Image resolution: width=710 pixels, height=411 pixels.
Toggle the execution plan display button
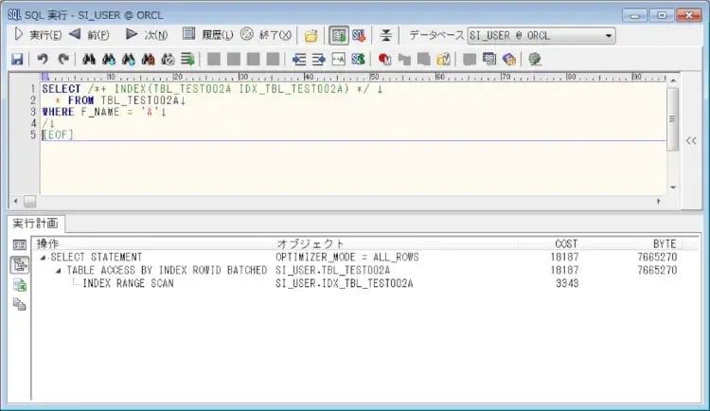(x=339, y=35)
